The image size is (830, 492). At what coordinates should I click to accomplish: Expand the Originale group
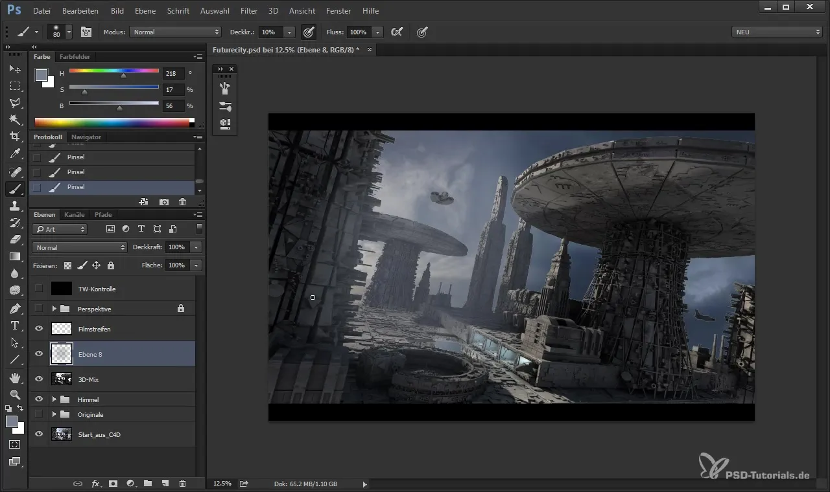54,414
